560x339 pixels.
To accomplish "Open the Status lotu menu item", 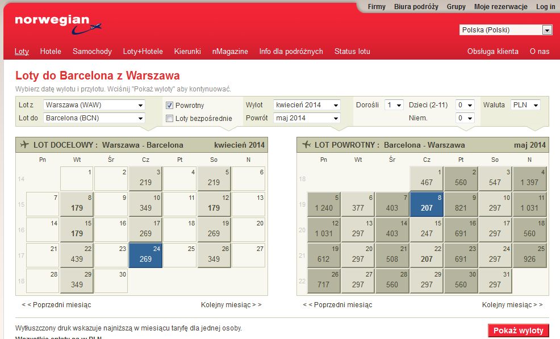I will click(352, 52).
